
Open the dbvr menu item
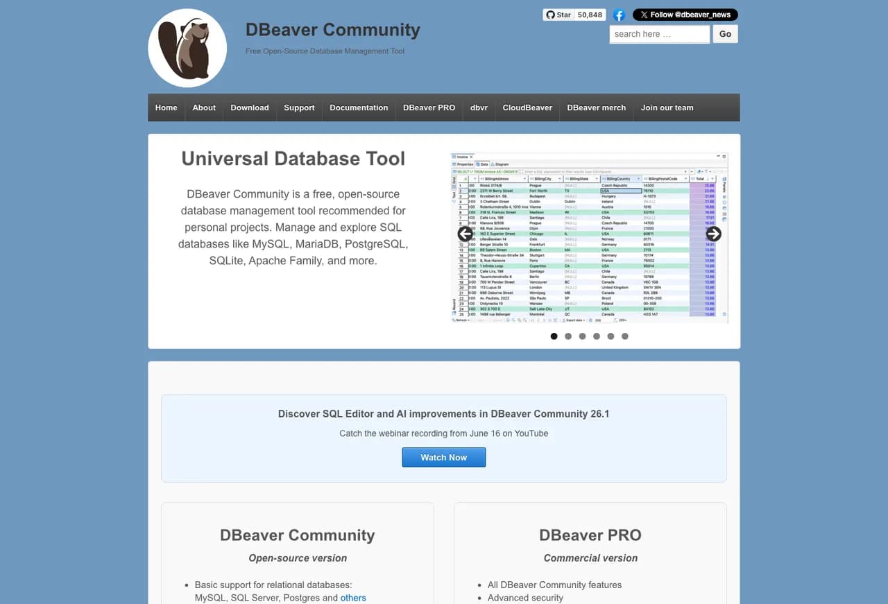pyautogui.click(x=479, y=107)
